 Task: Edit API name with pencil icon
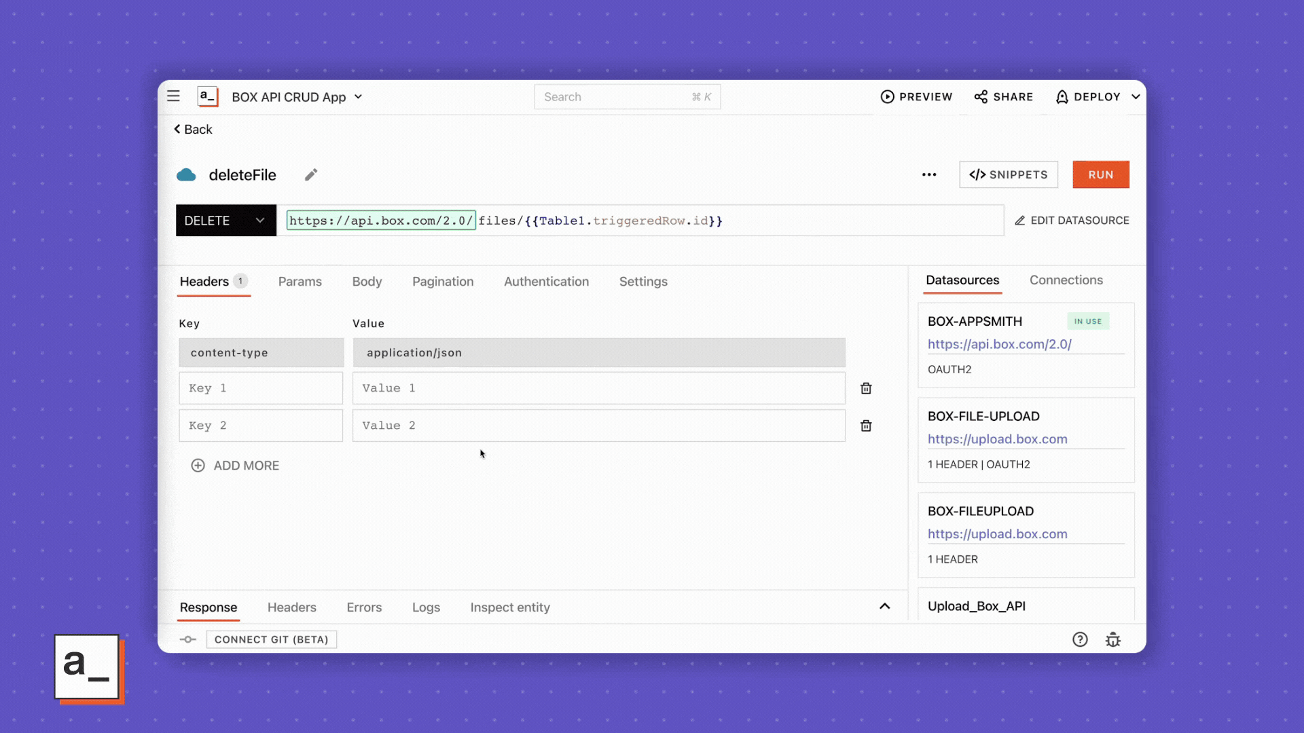tap(311, 175)
